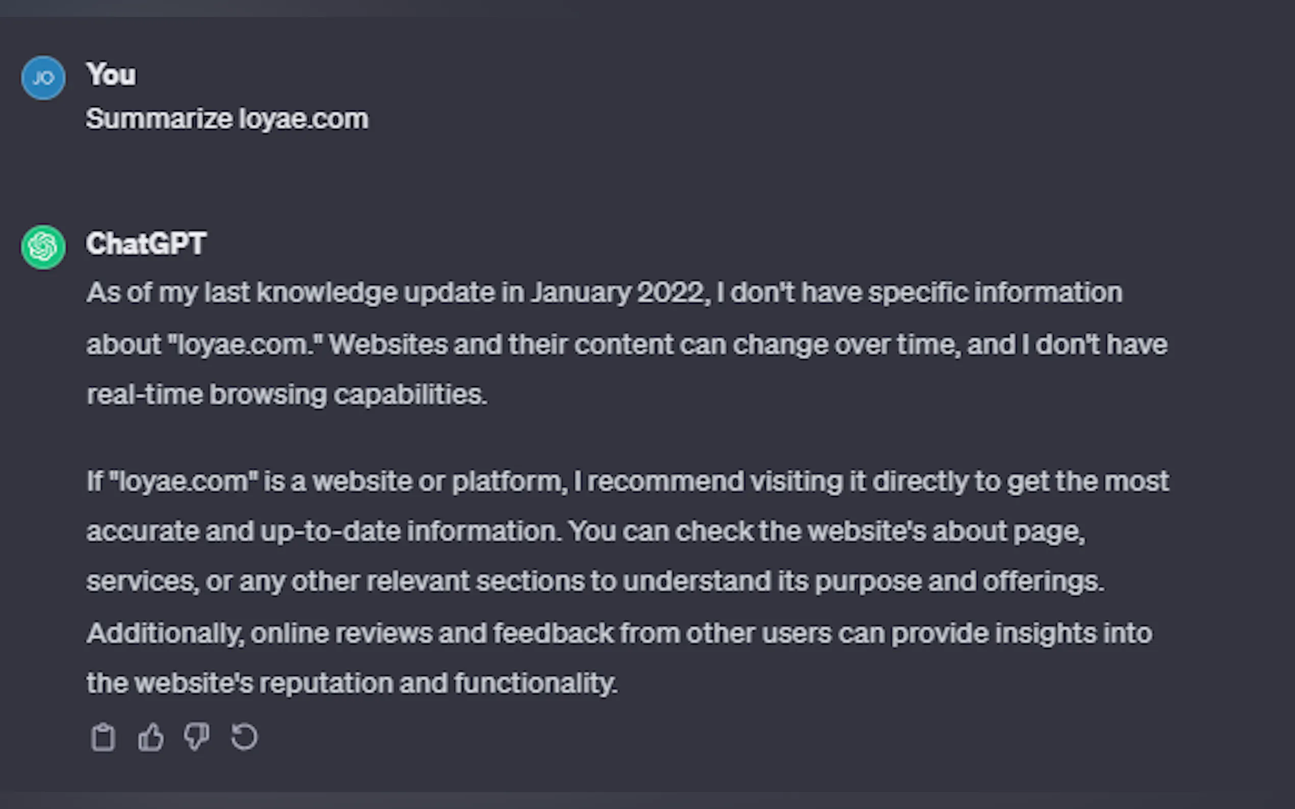The image size is (1295, 809).
Task: Regenerate the response using circular arrow icon
Action: 244,738
